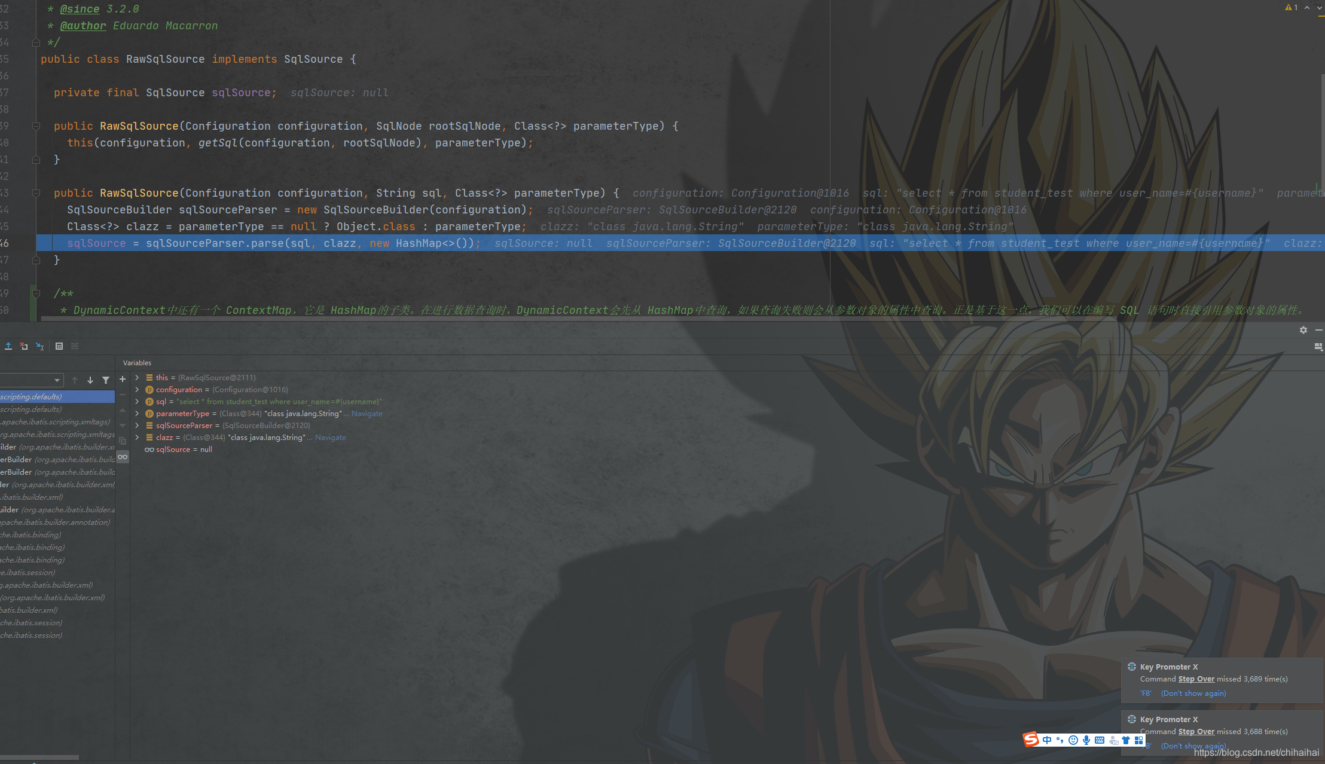Click the @author tag in the Javadoc
This screenshot has height=764, width=1325.
[x=83, y=26]
